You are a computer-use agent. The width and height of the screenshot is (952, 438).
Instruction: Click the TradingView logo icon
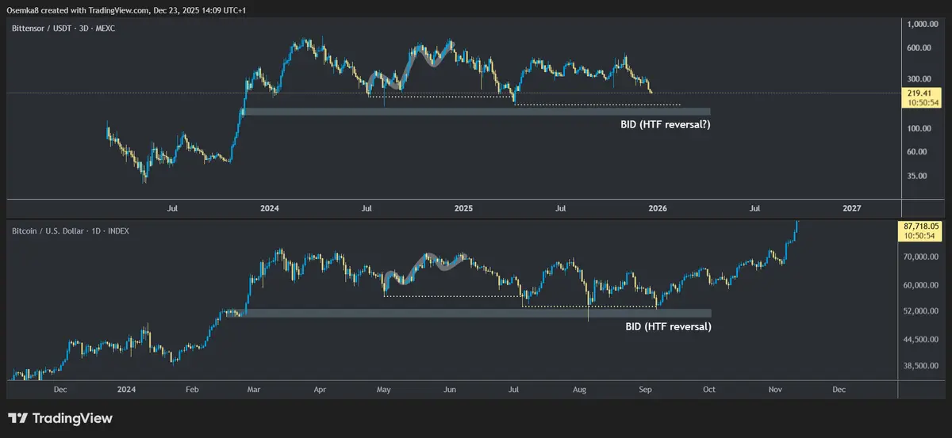17,418
